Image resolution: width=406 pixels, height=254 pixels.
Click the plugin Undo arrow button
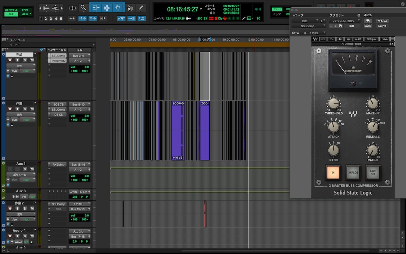tap(323, 39)
